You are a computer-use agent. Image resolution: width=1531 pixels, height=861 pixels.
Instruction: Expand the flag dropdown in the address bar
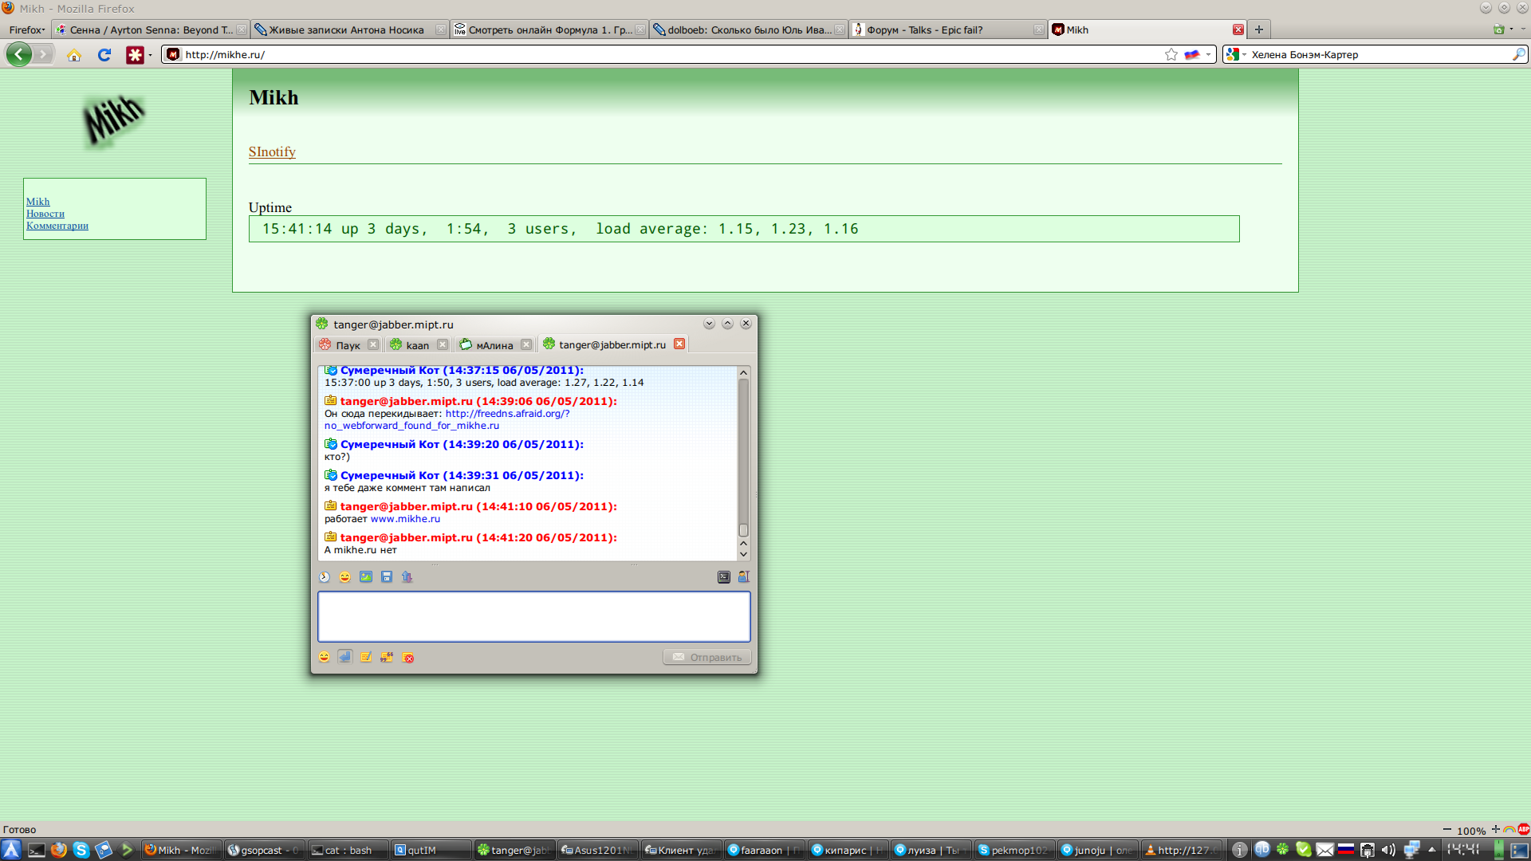[x=1208, y=54]
